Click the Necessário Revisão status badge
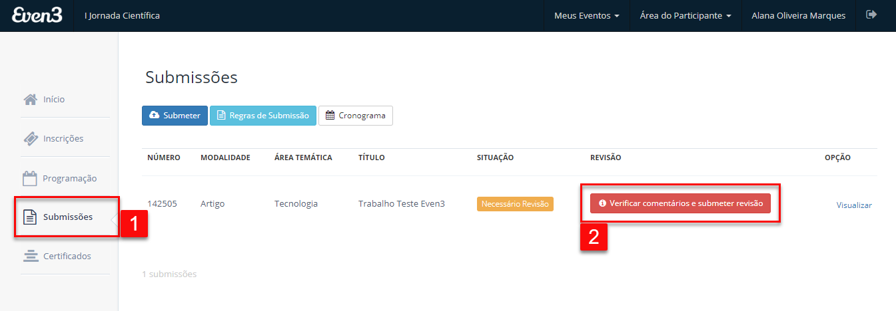896x311 pixels. (515, 204)
